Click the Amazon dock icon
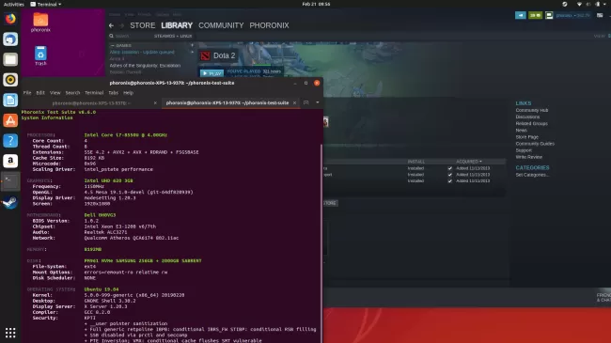The width and height of the screenshot is (611, 343). 10,161
